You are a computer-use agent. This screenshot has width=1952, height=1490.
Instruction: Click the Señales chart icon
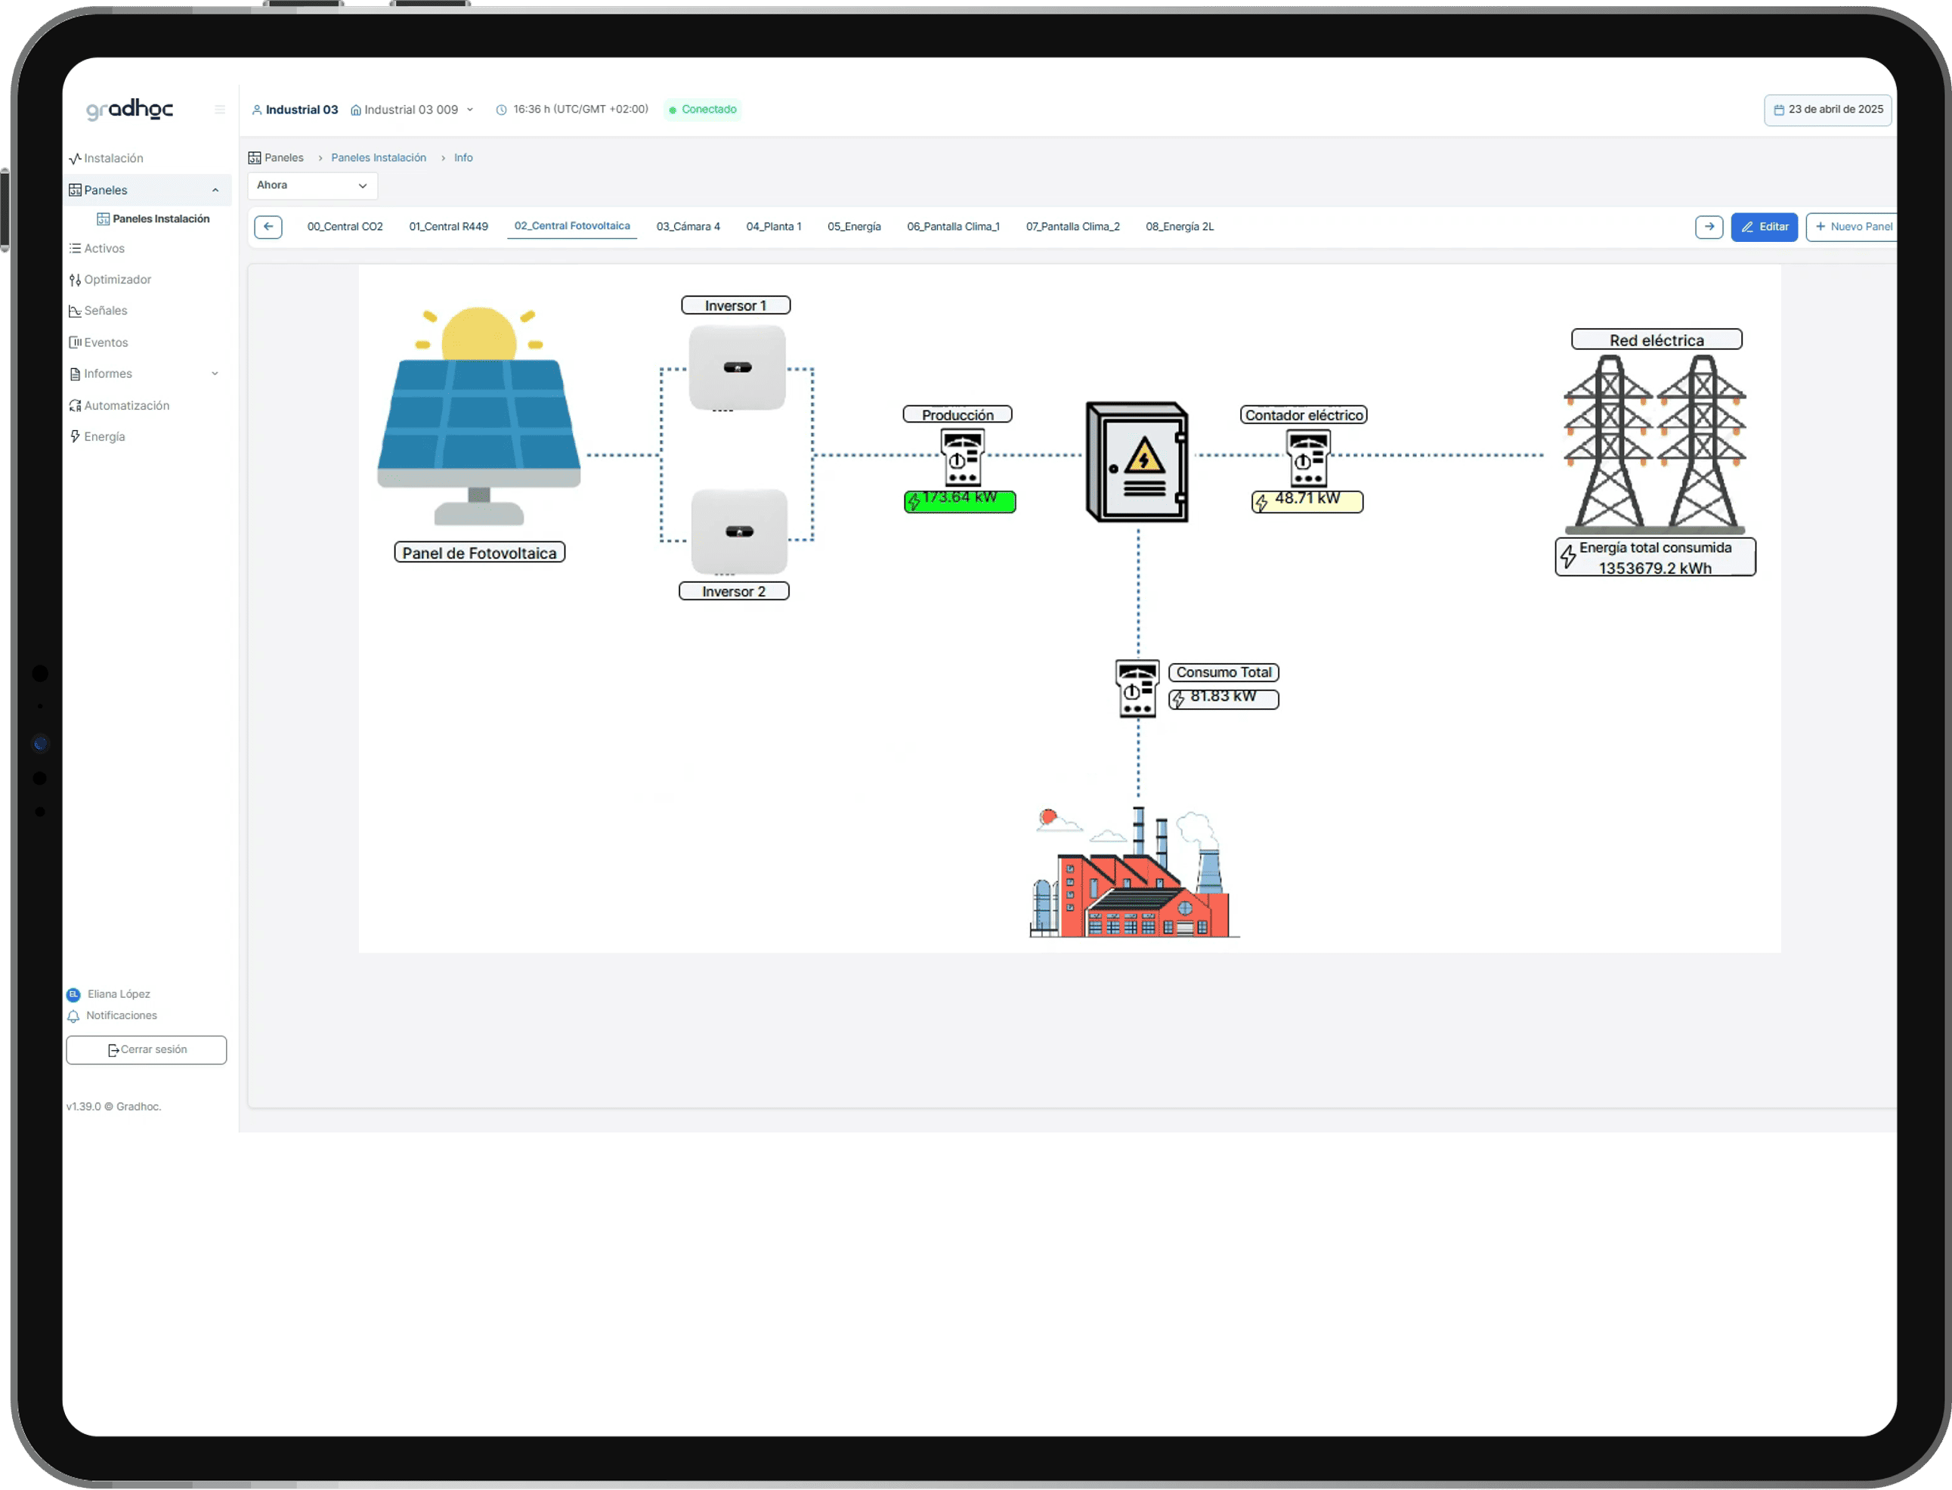pos(76,311)
